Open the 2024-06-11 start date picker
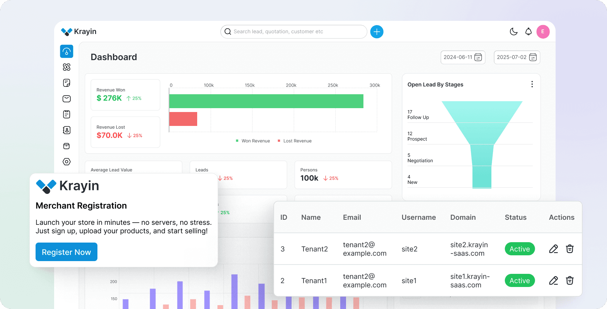The width and height of the screenshot is (607, 309). [463, 57]
